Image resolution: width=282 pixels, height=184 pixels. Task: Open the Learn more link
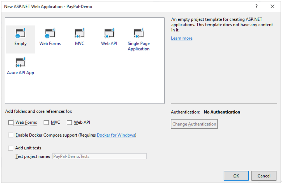[x=182, y=38]
